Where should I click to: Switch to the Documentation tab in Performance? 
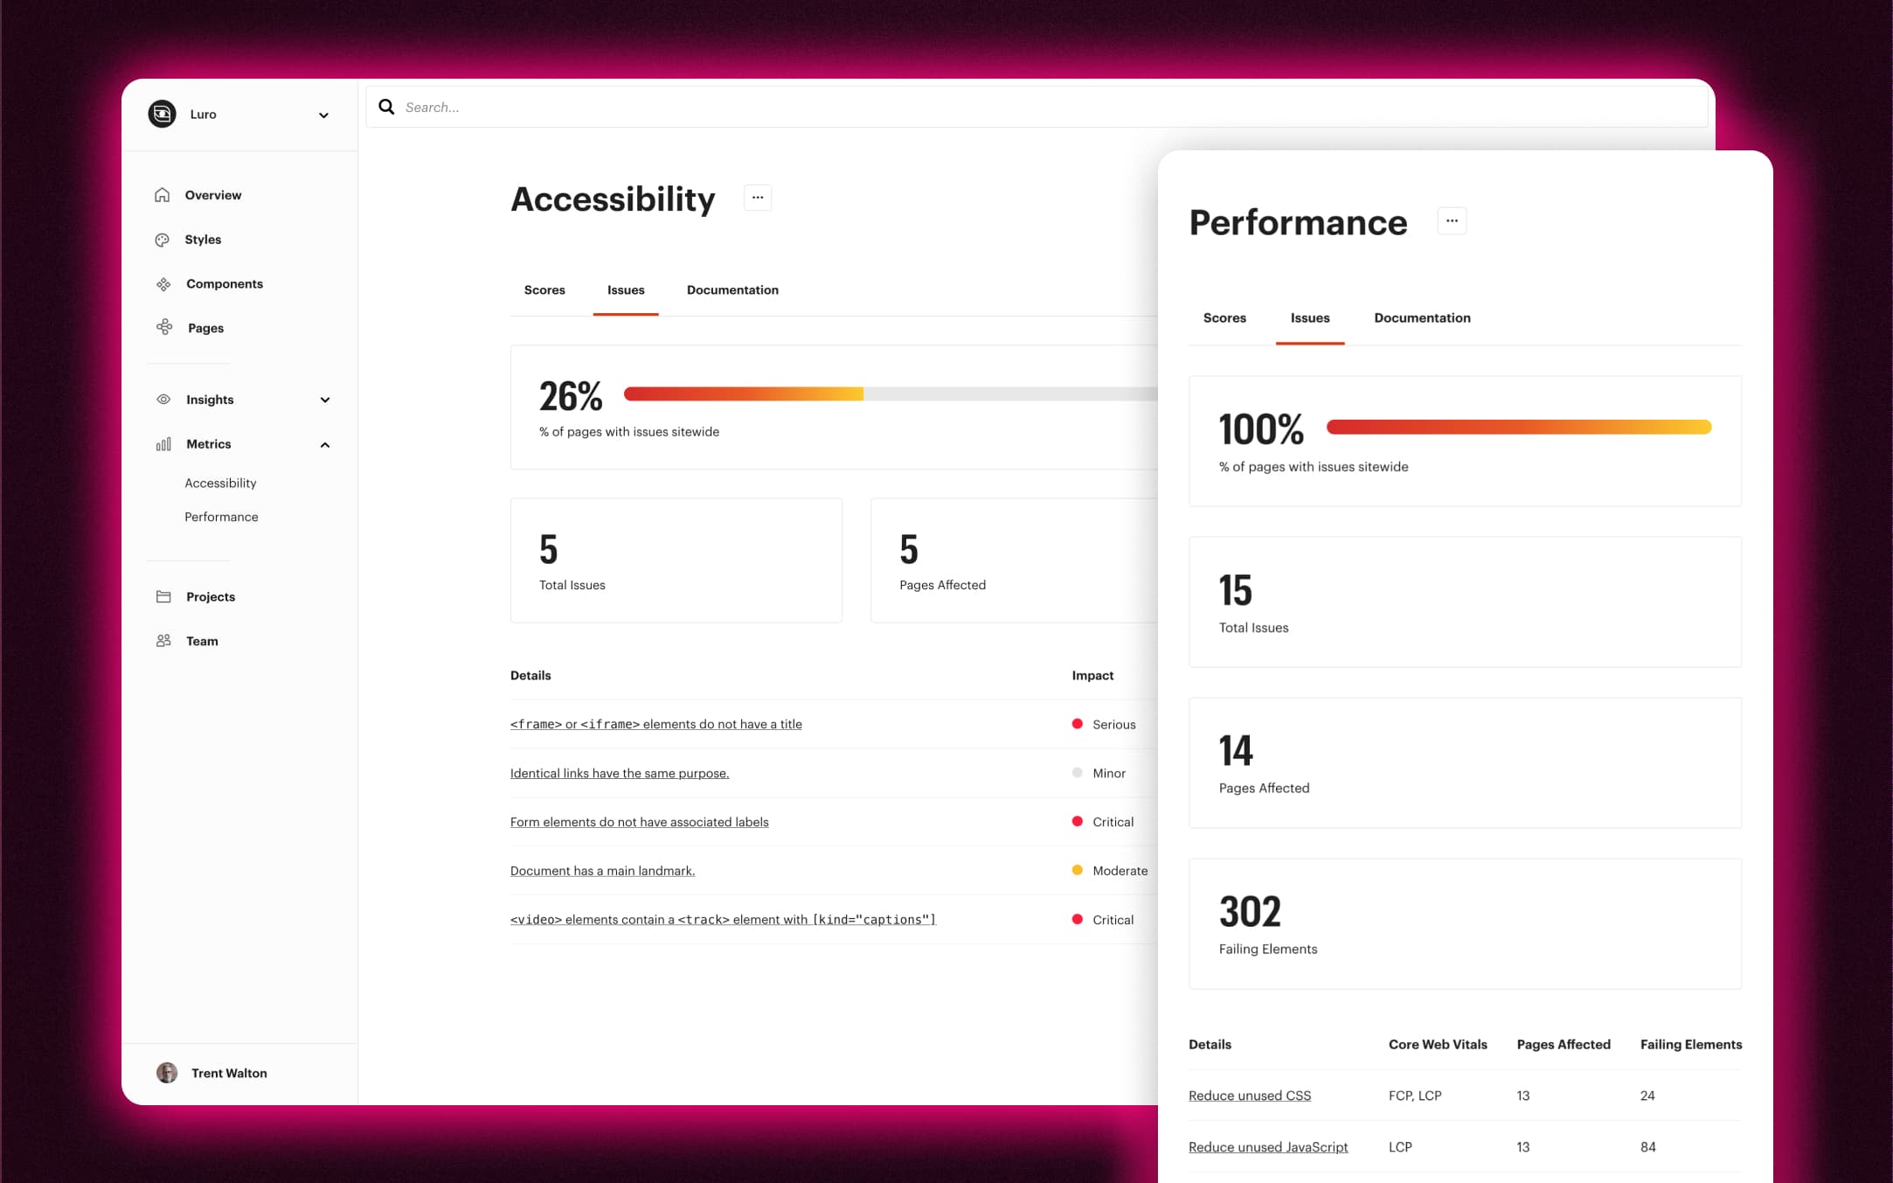pyautogui.click(x=1422, y=317)
